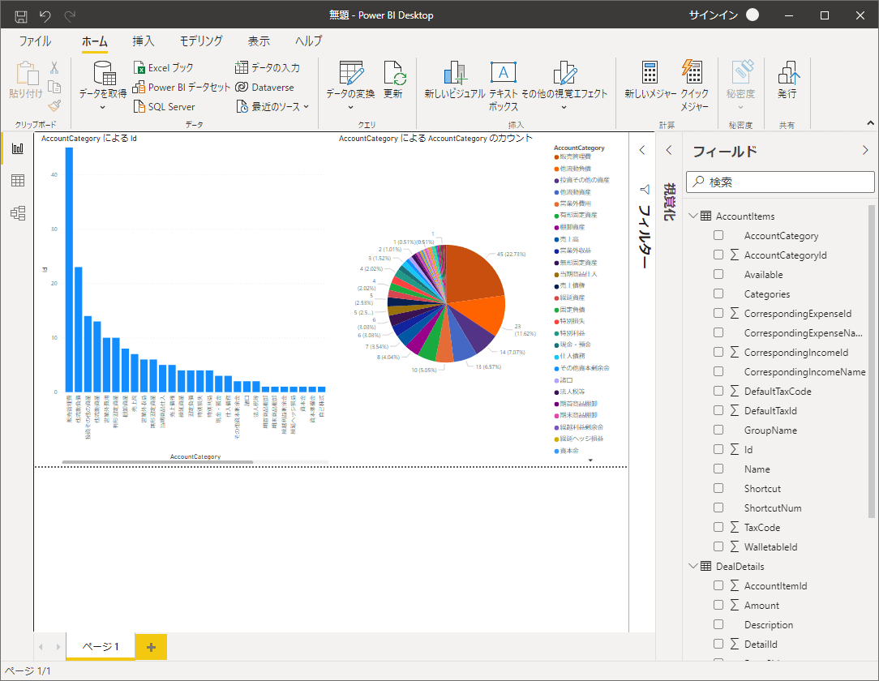Click the filter funnel icon
This screenshot has width=879, height=681.
(x=645, y=190)
